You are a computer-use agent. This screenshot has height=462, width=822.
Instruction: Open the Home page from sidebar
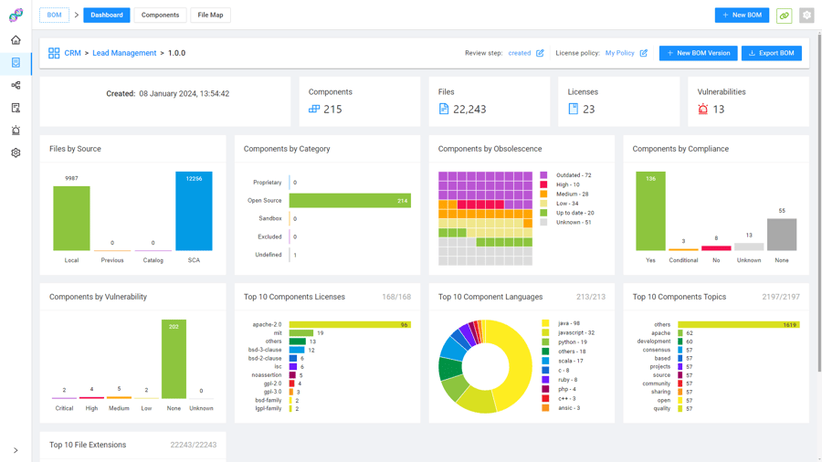coord(16,40)
